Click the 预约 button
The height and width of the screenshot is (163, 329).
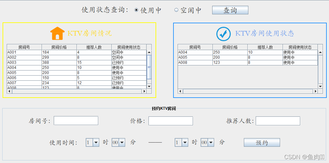click(x=262, y=143)
